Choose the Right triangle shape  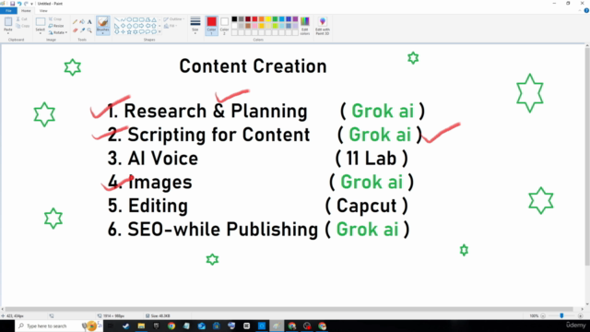117,26
